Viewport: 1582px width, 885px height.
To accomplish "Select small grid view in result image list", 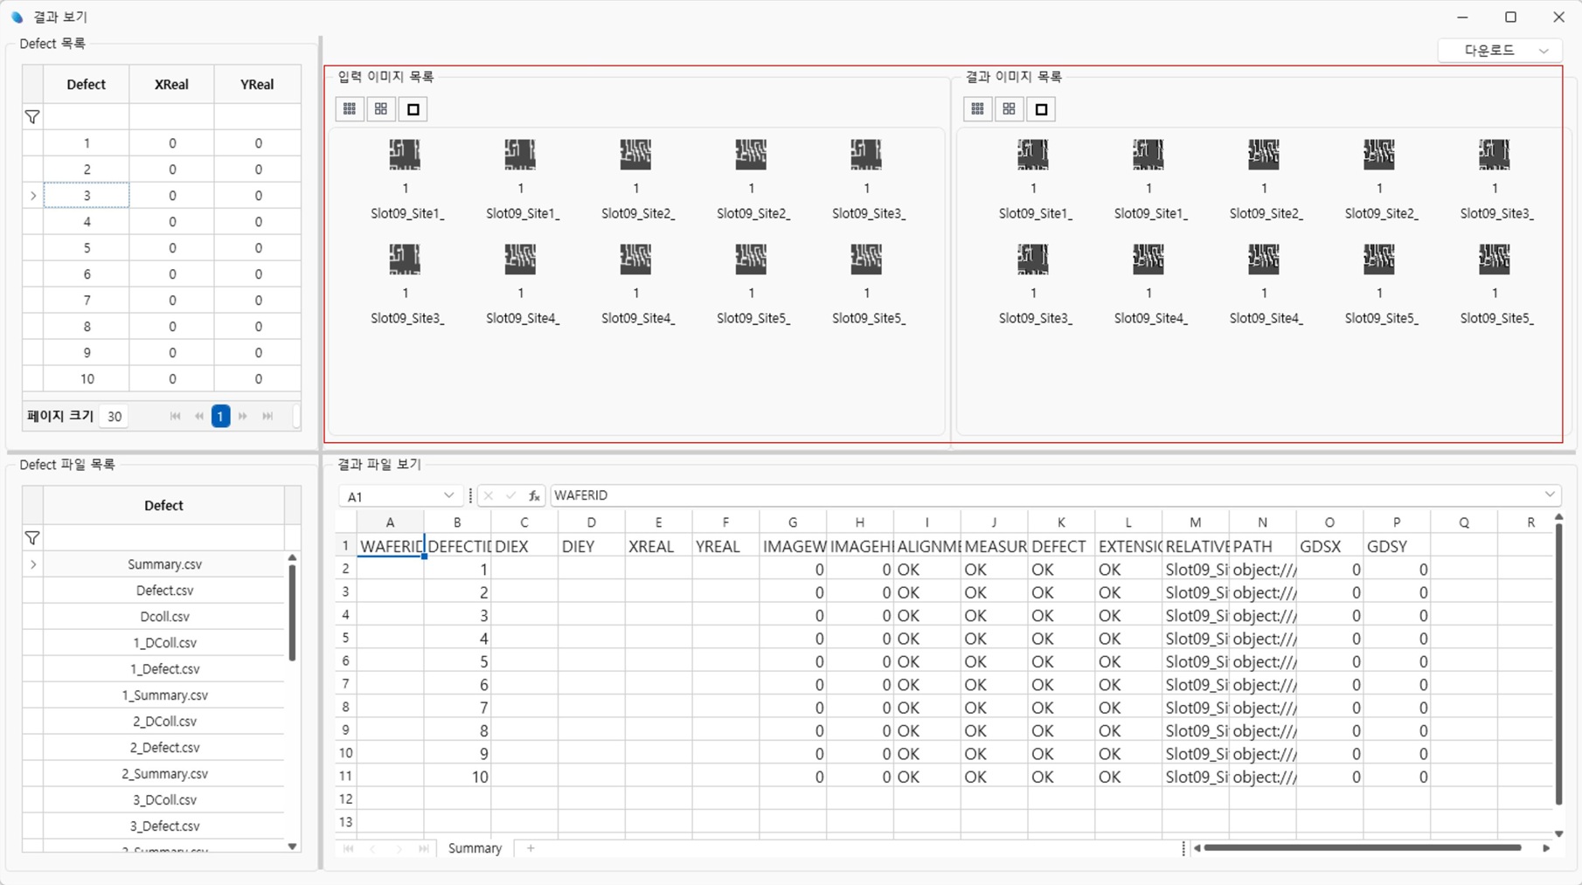I will coord(977,109).
